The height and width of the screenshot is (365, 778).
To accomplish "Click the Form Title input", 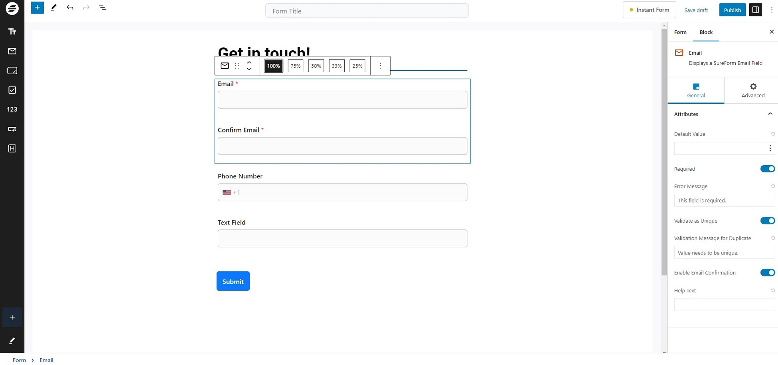I will pyautogui.click(x=367, y=11).
